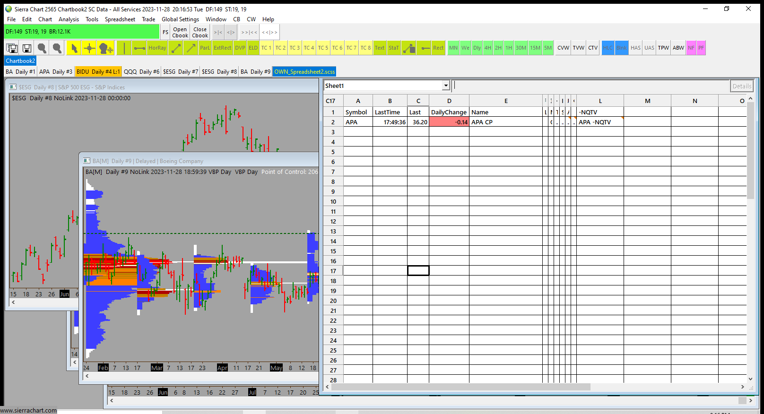Image resolution: width=764 pixels, height=414 pixels.
Task: Click the single floppy disk Save icon
Action: [x=27, y=48]
